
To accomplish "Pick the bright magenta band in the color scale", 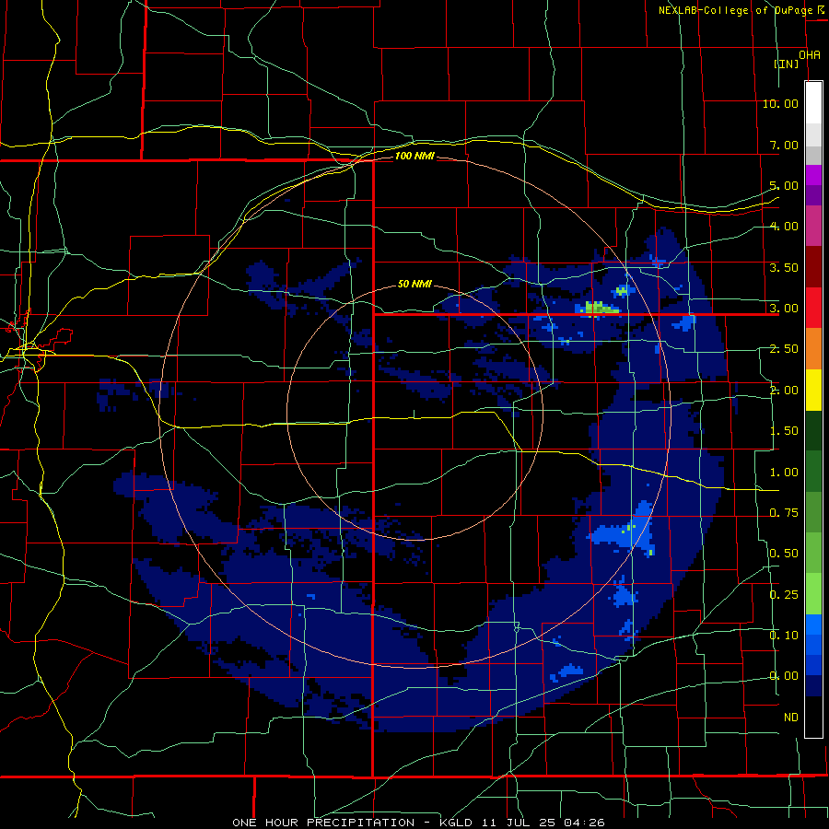I will [x=813, y=175].
